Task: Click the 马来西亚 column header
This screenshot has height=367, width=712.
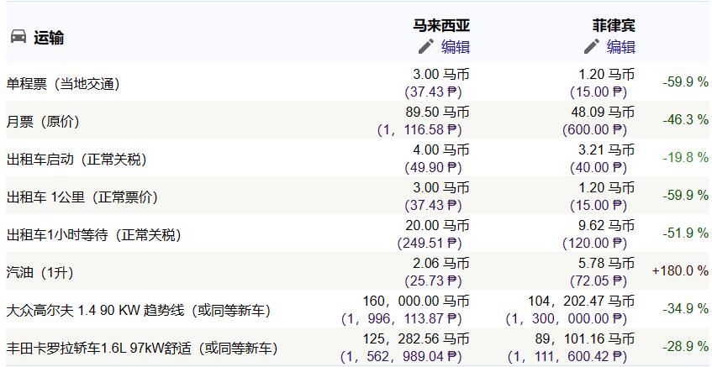Action: click(x=441, y=25)
